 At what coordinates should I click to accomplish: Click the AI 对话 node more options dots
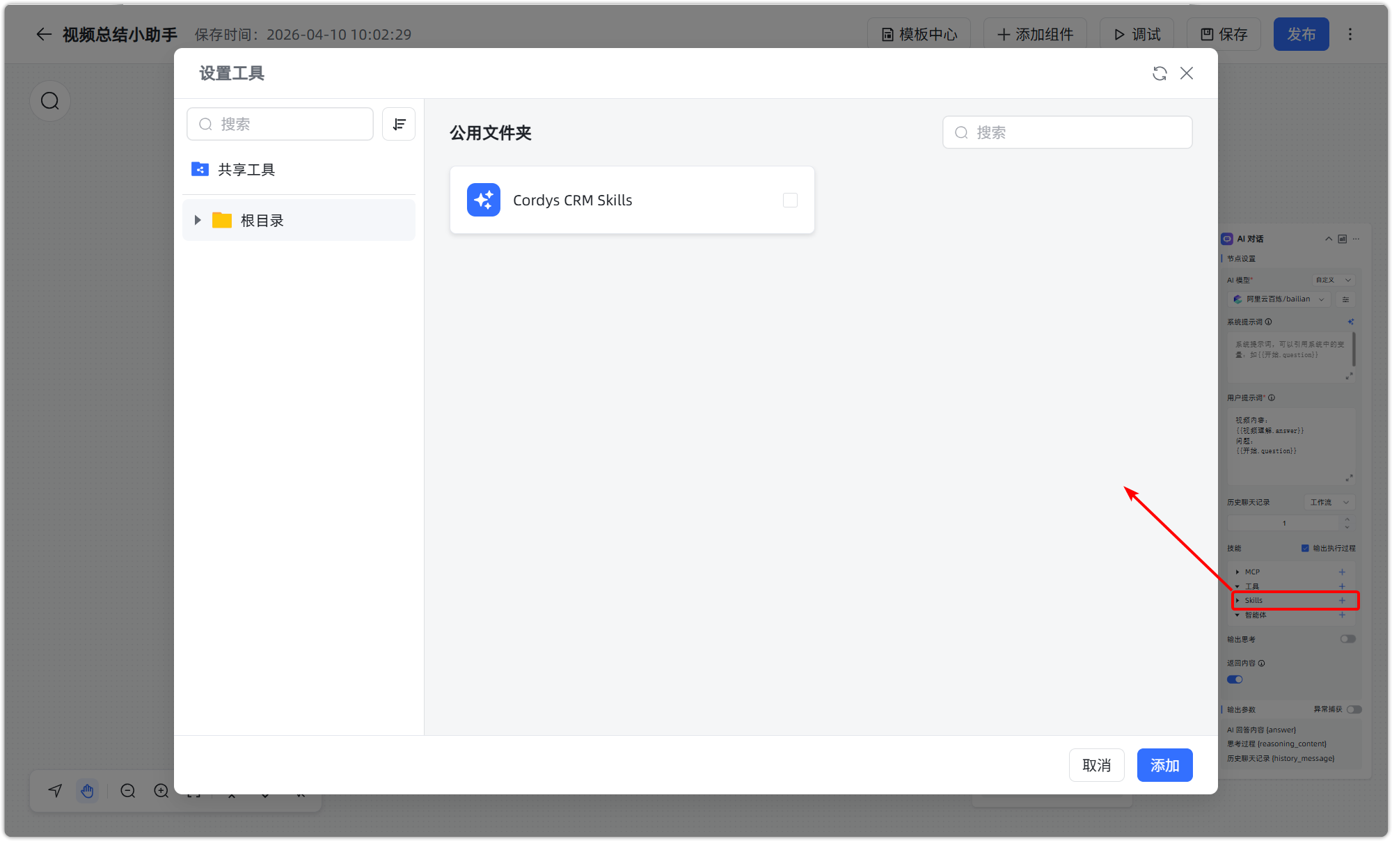(1357, 239)
